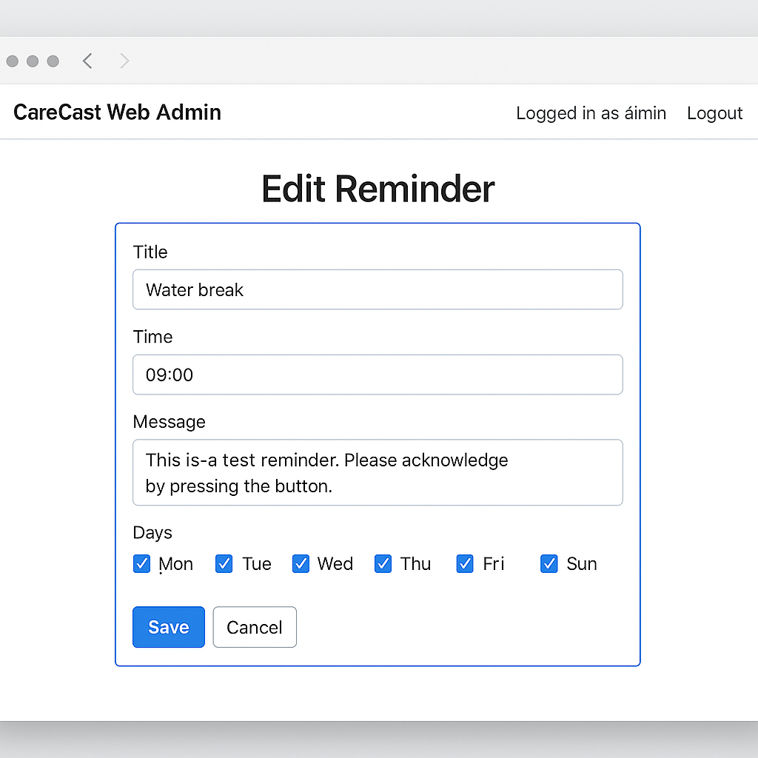Click the Edit Reminder page heading

click(378, 189)
